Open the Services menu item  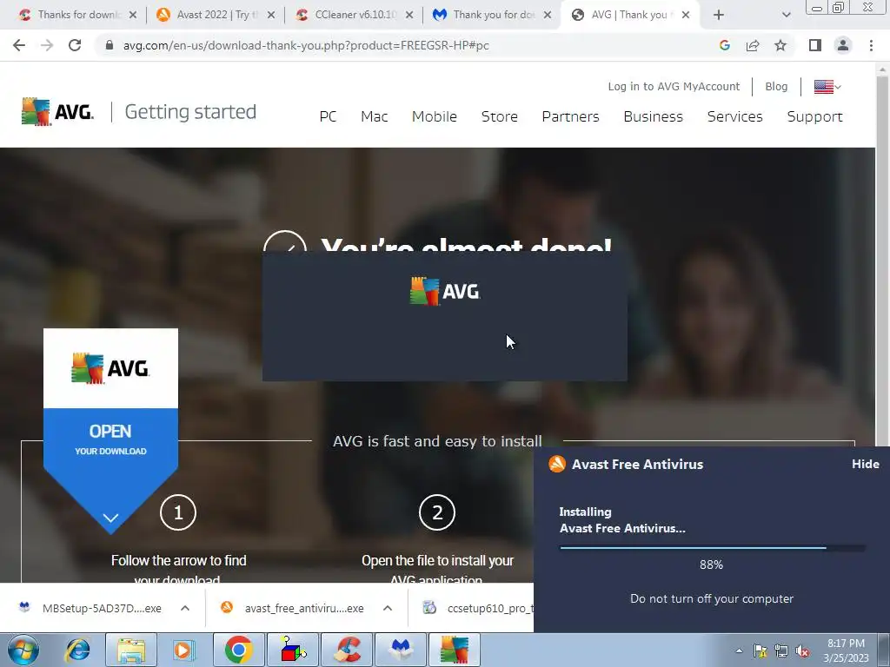click(735, 117)
